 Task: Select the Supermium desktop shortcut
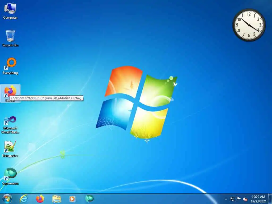tap(10, 176)
